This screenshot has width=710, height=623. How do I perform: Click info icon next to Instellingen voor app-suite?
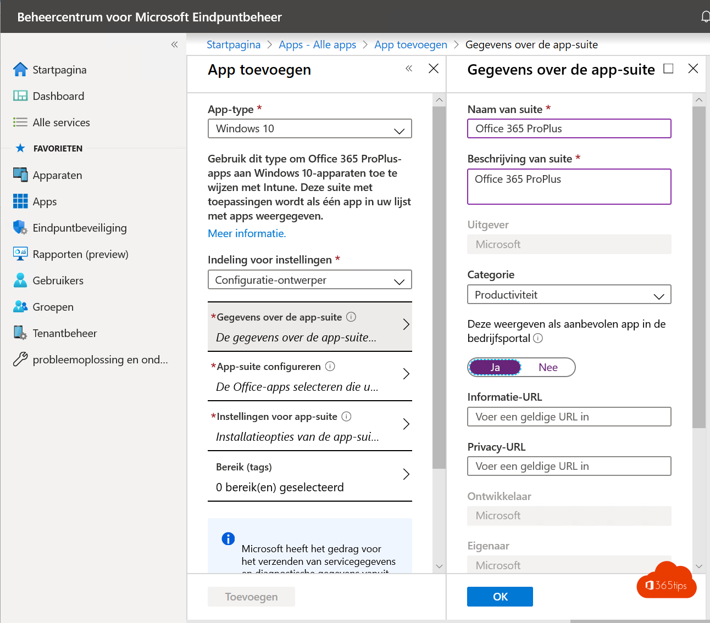coord(346,416)
